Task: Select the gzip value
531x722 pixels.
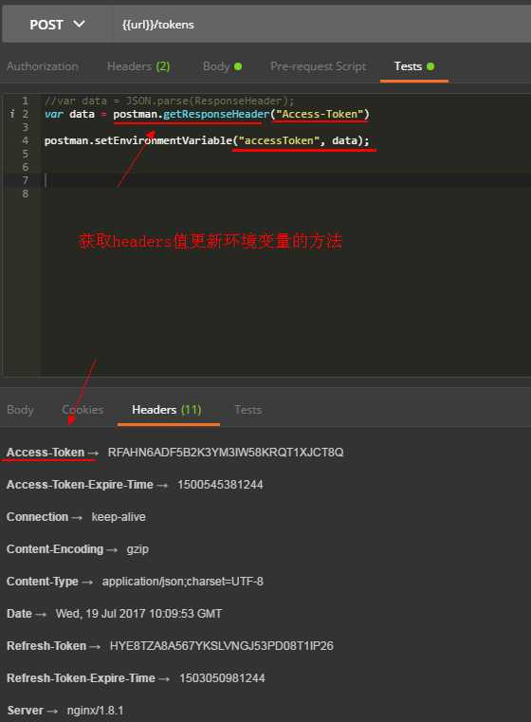Action: (x=137, y=549)
